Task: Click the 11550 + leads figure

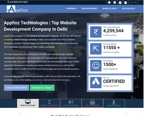Action: click(111, 48)
